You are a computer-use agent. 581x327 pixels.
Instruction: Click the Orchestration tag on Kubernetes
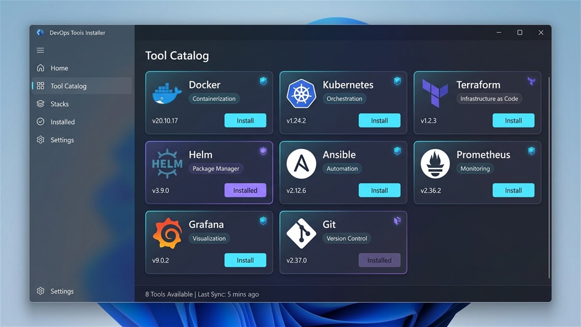[x=344, y=98]
